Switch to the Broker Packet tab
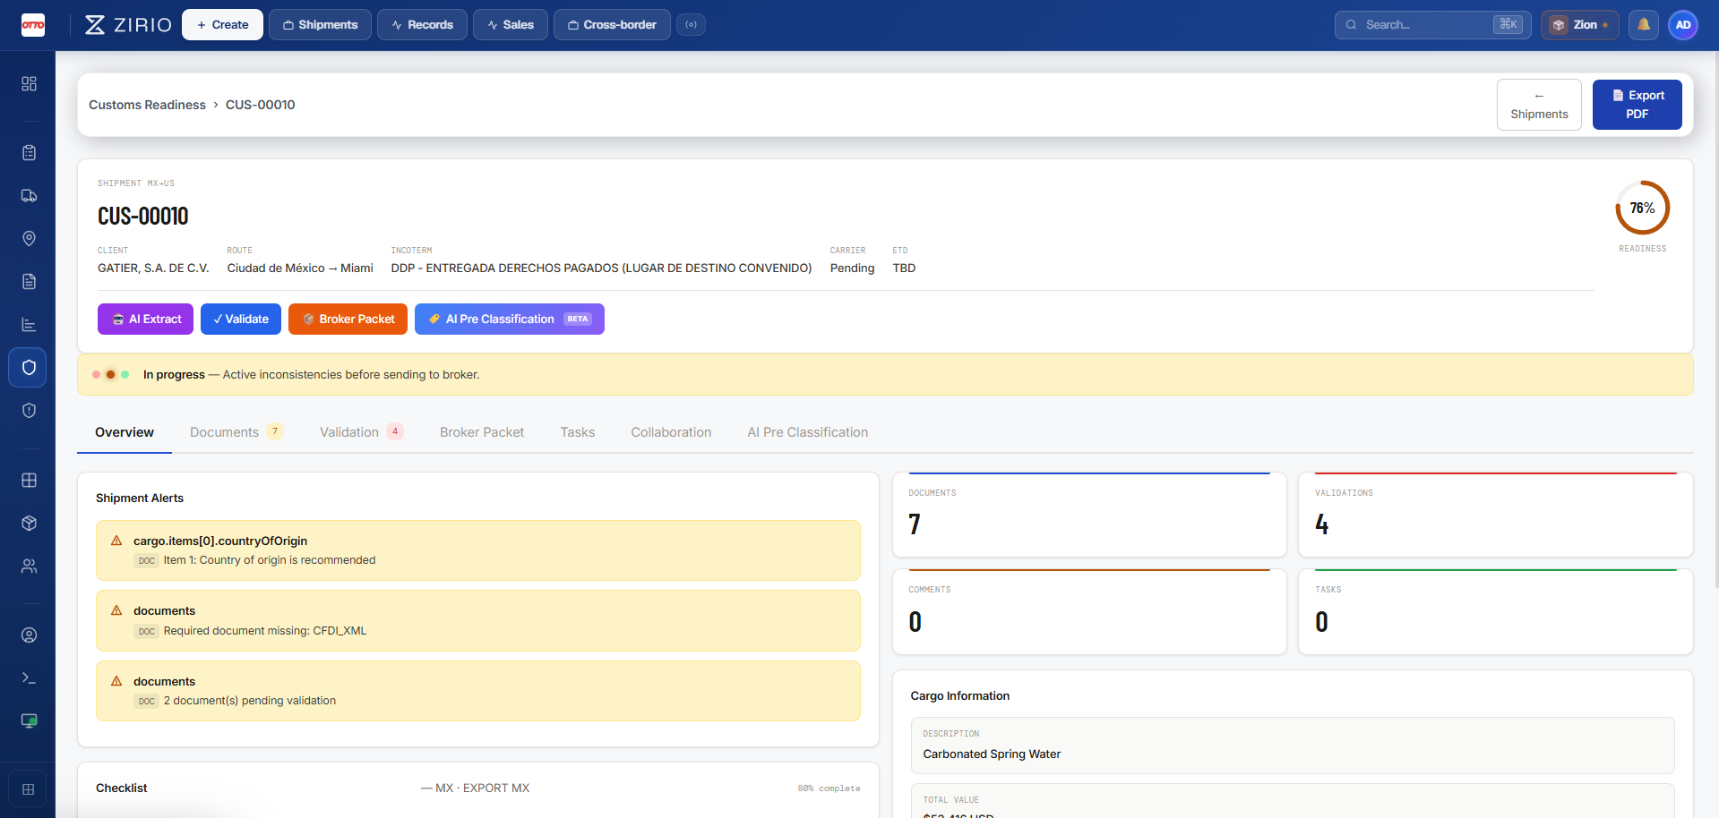1719x818 pixels. pyautogui.click(x=482, y=432)
